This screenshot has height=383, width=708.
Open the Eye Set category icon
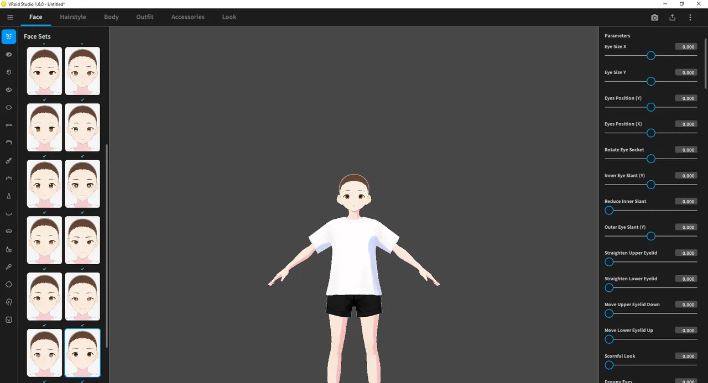(x=9, y=55)
